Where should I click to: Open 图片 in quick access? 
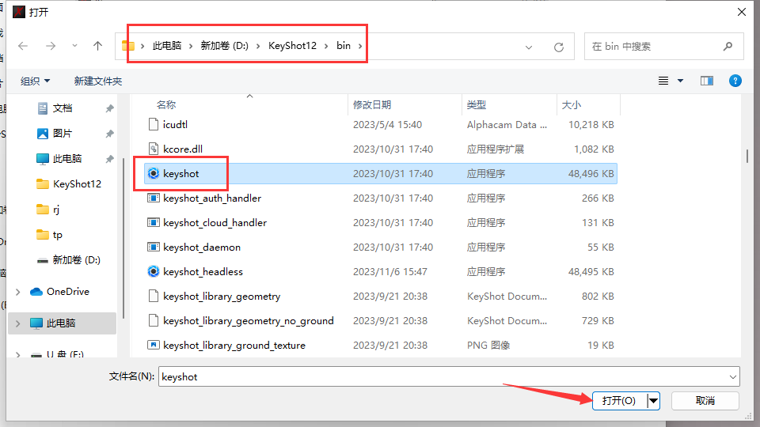[x=63, y=133]
